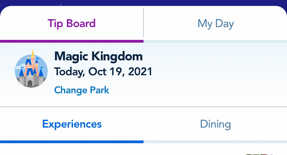Click the blue Experiences underline indicator
This screenshot has height=155, width=287.
coord(72,142)
